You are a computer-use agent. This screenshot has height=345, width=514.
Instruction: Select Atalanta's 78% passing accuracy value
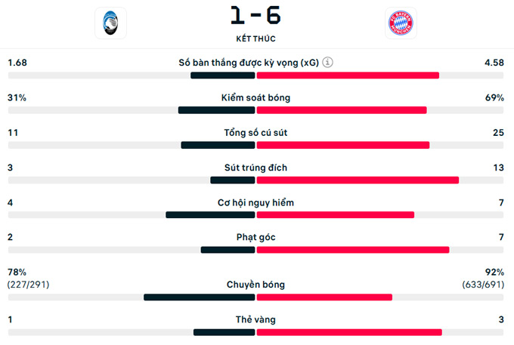click(x=17, y=272)
